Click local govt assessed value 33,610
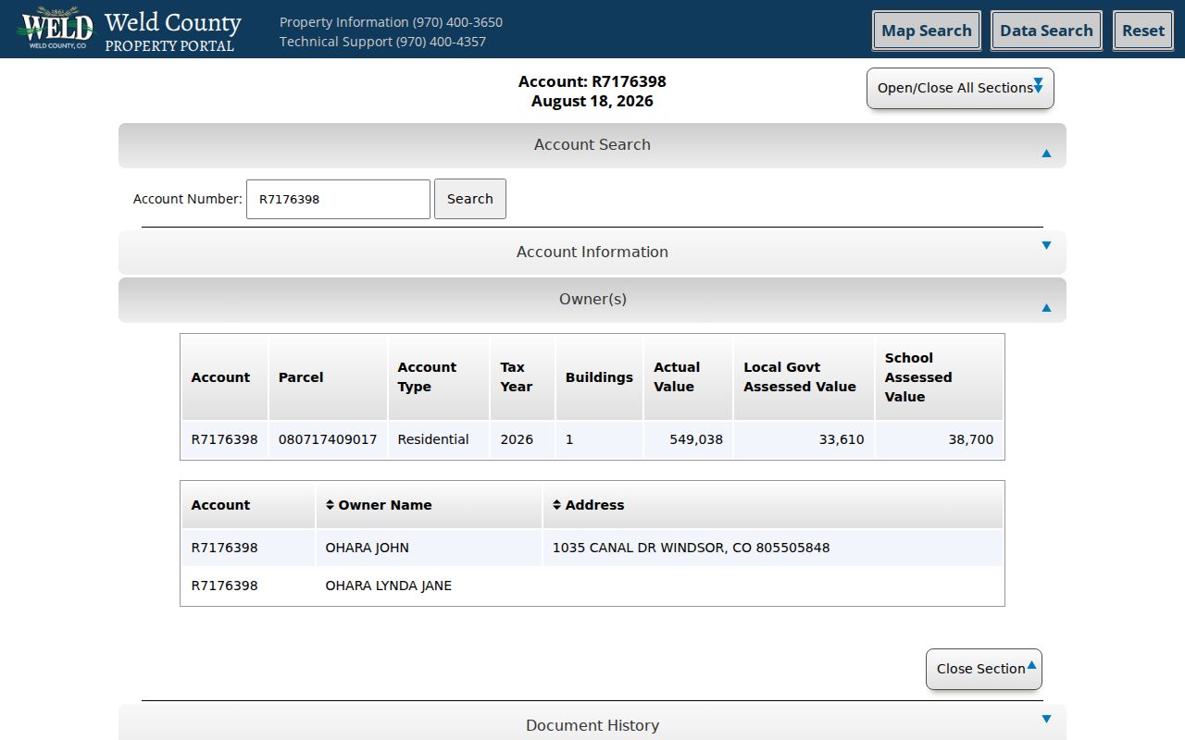Image resolution: width=1185 pixels, height=740 pixels. pos(842,439)
